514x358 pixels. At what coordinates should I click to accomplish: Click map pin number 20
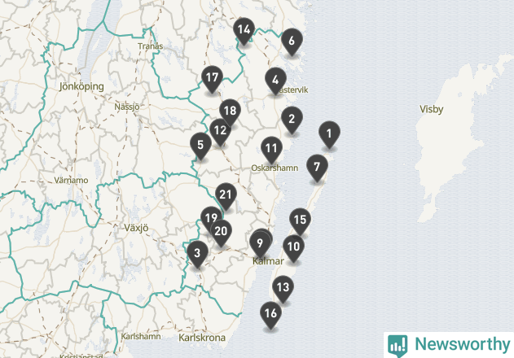coord(221,231)
